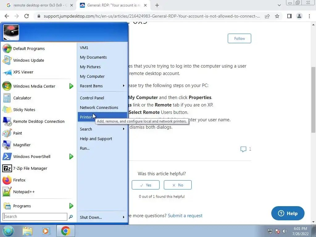Open Paint icon in Start menu
The width and height of the screenshot is (316, 237).
(7, 133)
